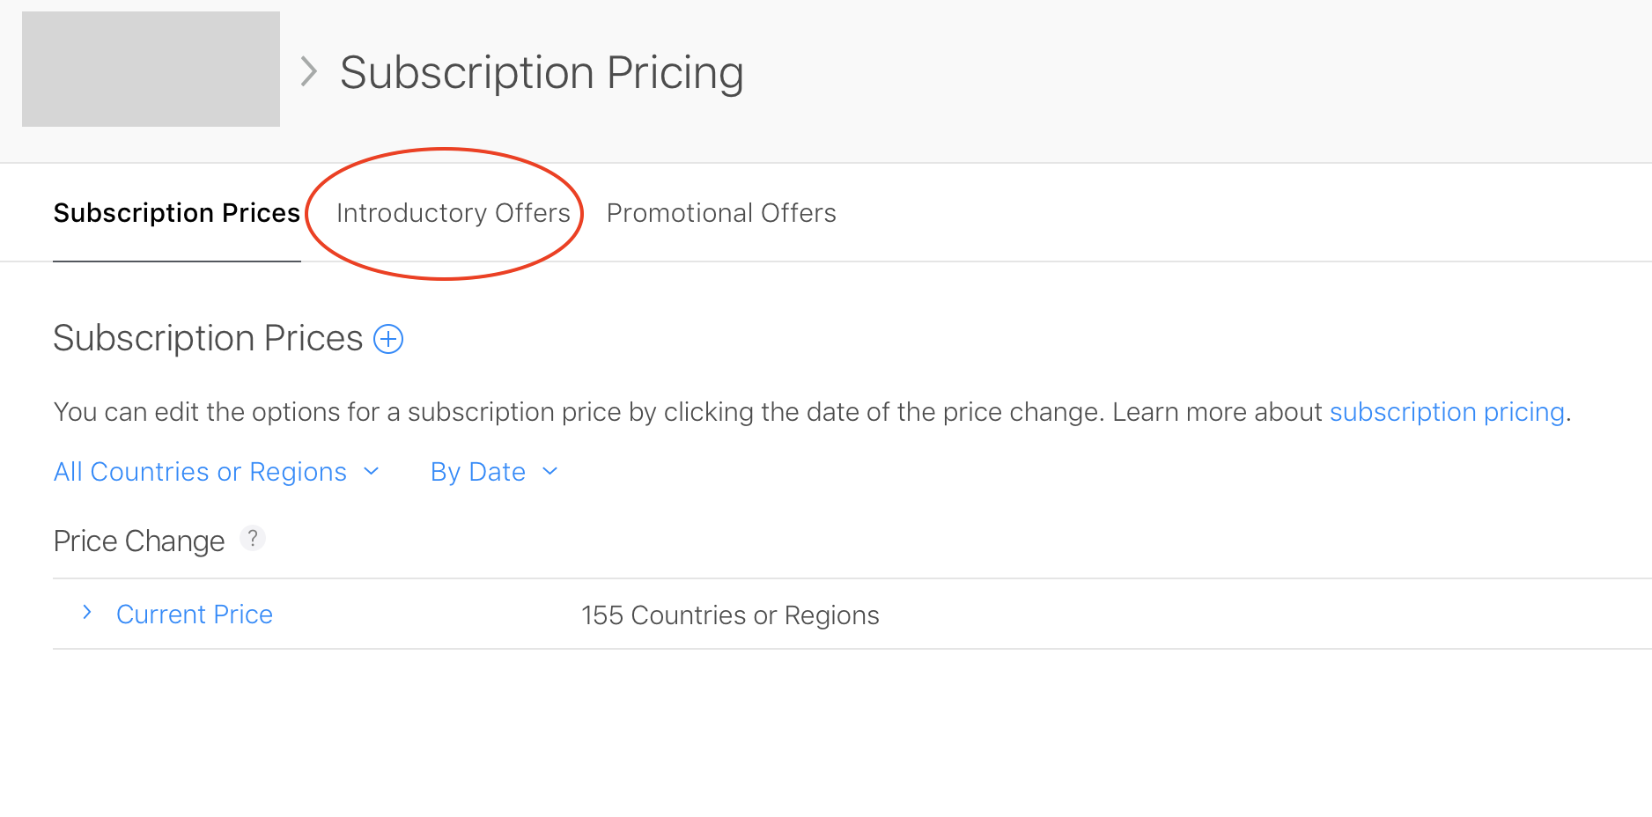This screenshot has height=817, width=1652.
Task: Click the gray app placeholder in the breadcrumb
Action: click(x=151, y=69)
